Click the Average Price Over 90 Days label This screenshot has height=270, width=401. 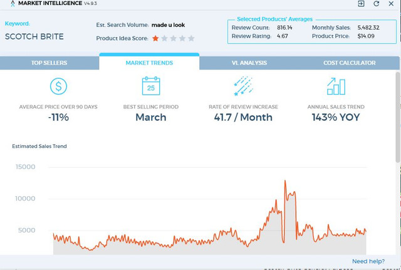[58, 107]
